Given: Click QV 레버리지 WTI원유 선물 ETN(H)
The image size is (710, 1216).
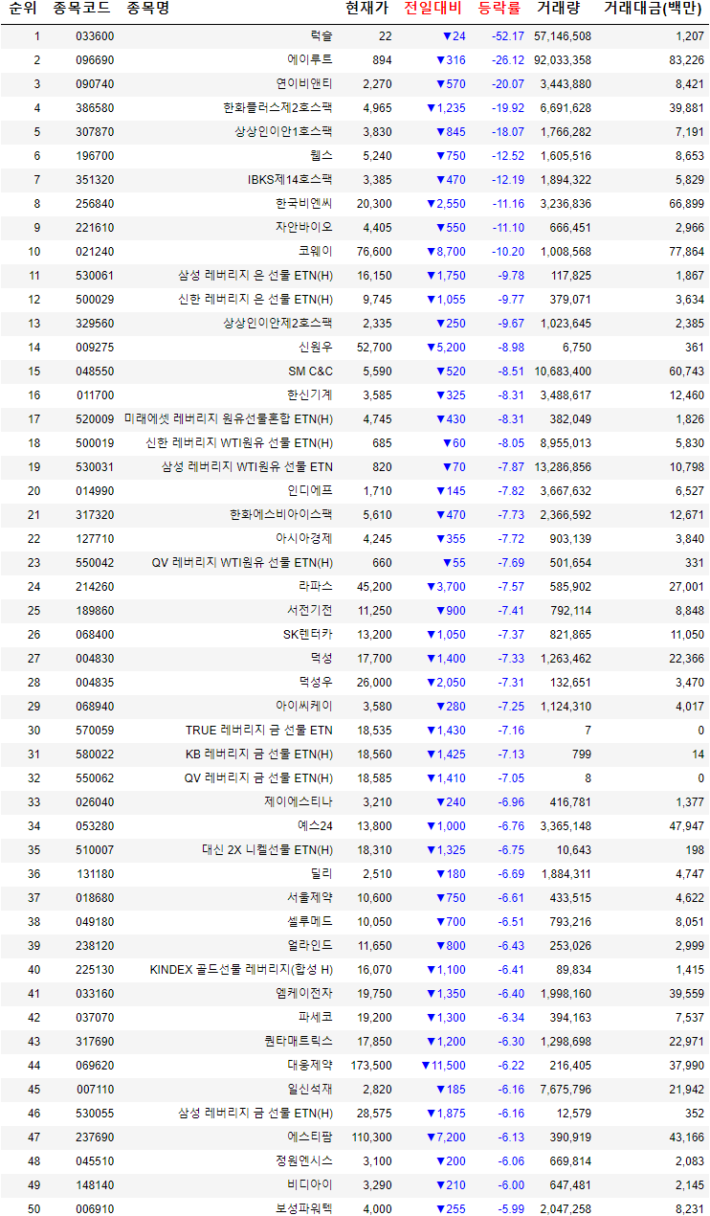Looking at the screenshot, I should point(243,563).
